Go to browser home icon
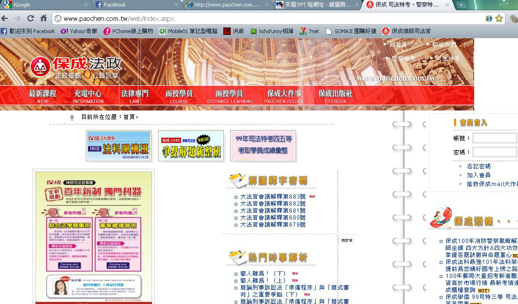This screenshot has height=304, width=518. (x=44, y=19)
